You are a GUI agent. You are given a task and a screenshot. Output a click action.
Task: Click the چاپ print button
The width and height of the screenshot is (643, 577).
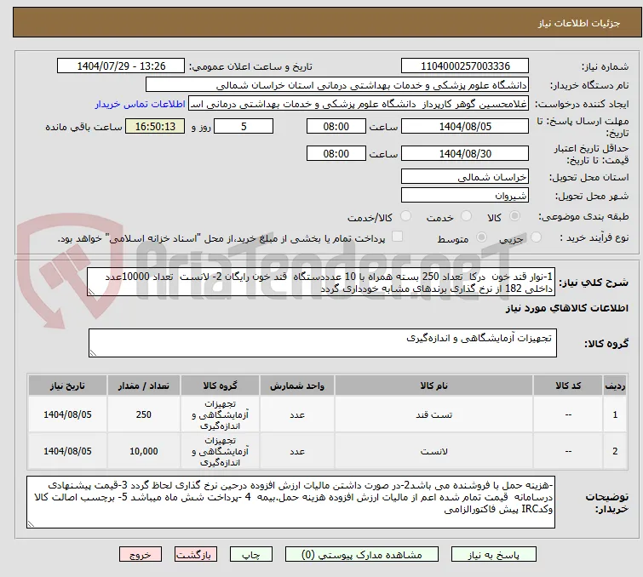[251, 555]
